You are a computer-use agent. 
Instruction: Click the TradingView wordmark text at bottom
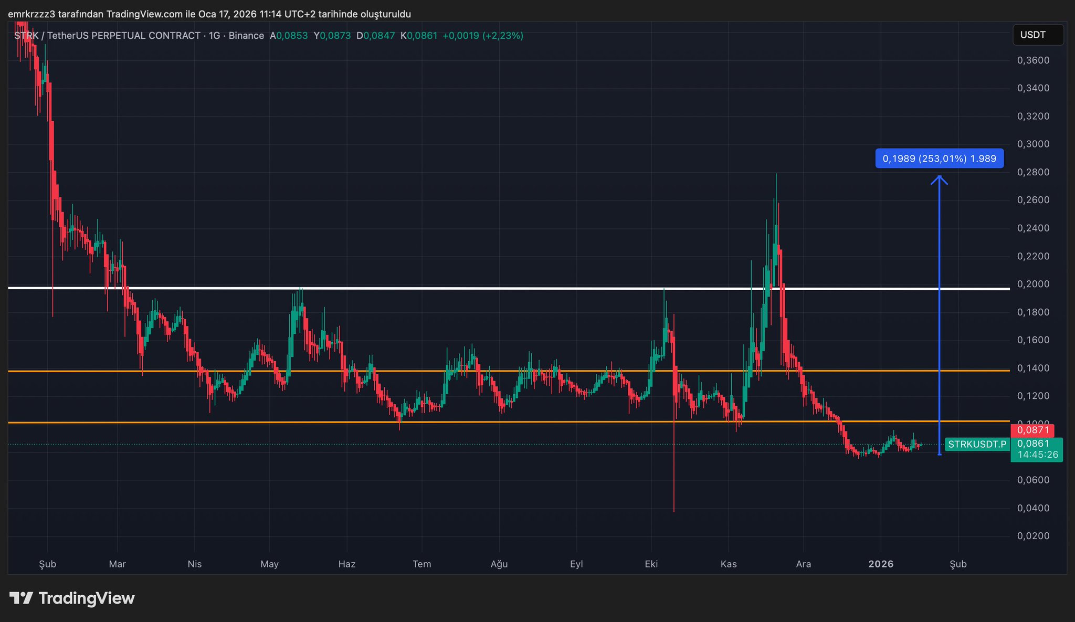(87, 598)
